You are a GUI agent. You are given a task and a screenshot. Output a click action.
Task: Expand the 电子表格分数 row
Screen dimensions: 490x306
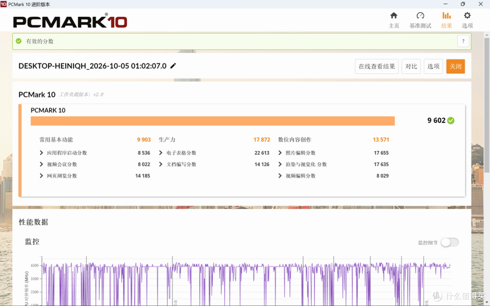pos(161,153)
